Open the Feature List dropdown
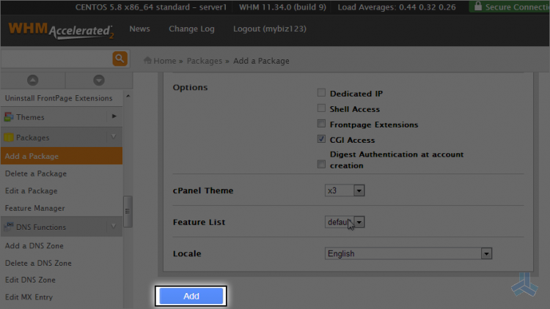Viewport: 550px width, 309px height. coord(345,222)
